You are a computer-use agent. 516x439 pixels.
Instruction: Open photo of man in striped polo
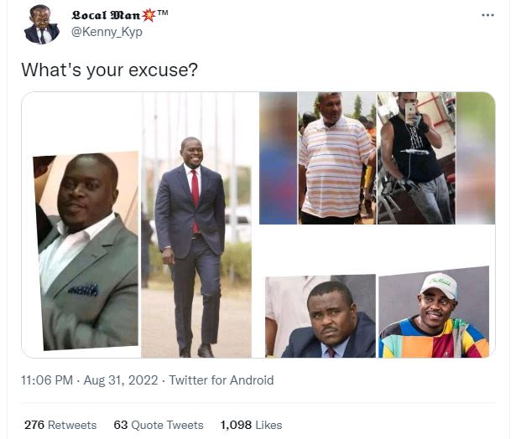click(x=336, y=159)
